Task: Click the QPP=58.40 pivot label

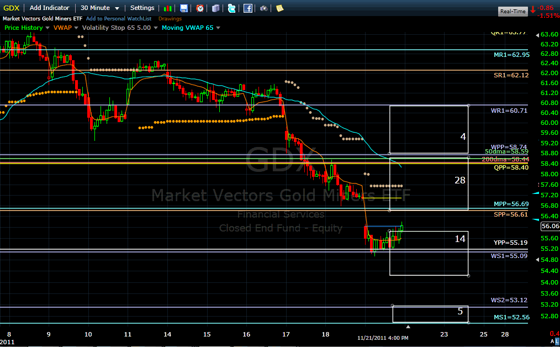Action: point(511,167)
